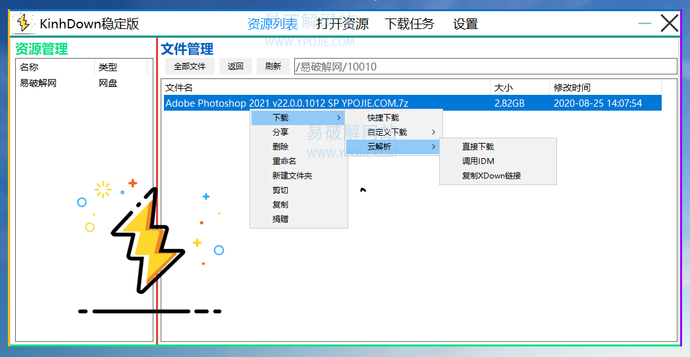This screenshot has width=690, height=357.
Task: Select 直接下载 from the 云解析 submenu
Action: point(498,147)
